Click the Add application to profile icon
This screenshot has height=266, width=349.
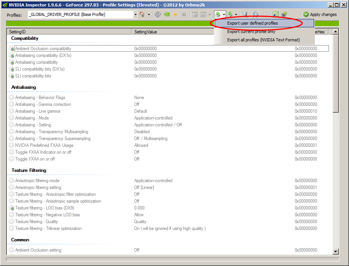[x=195, y=14]
